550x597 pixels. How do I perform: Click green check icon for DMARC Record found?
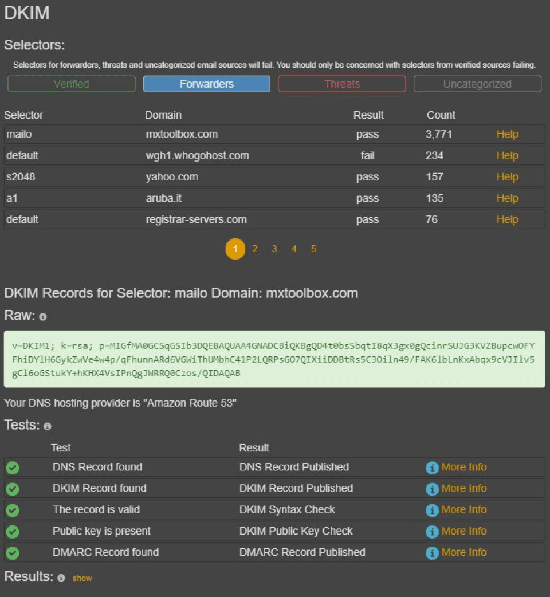point(13,553)
